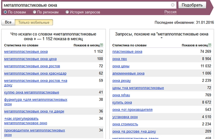Open help icon next to right Показов в месяц

coord(210,45)
